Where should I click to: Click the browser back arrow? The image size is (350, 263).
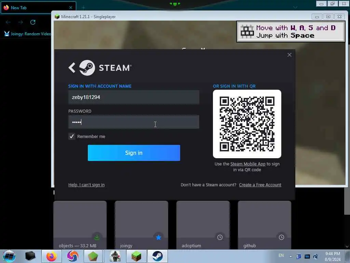(x=8, y=22)
